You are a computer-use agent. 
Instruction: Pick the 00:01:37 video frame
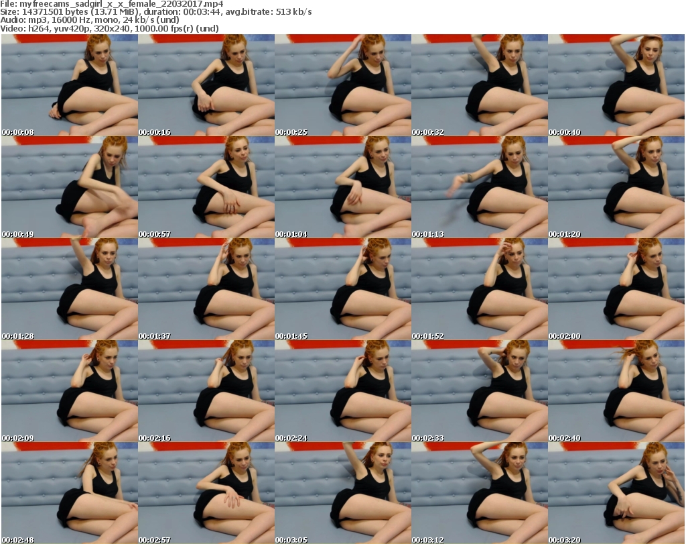206,289
